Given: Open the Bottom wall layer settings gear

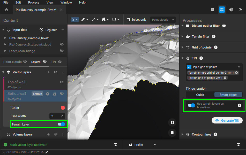Looking at the screenshot, I should (47, 94).
